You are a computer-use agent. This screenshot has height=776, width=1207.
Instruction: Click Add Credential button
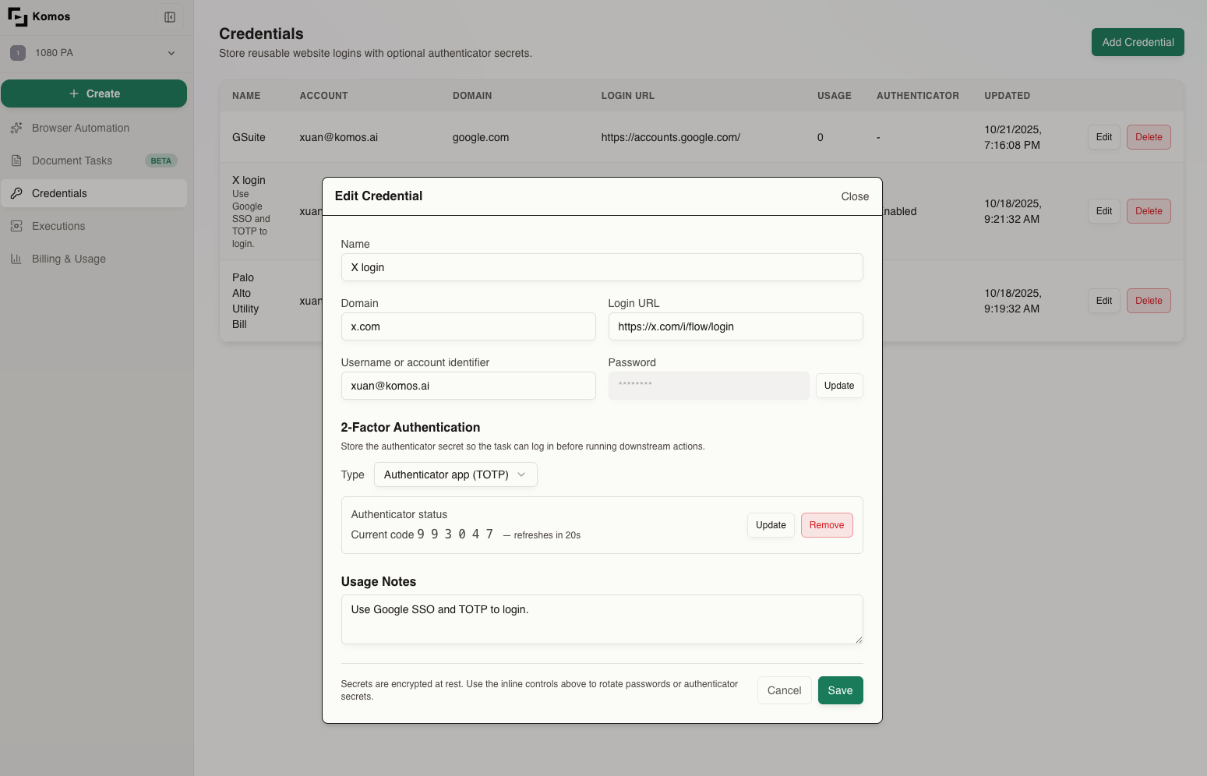click(1138, 42)
